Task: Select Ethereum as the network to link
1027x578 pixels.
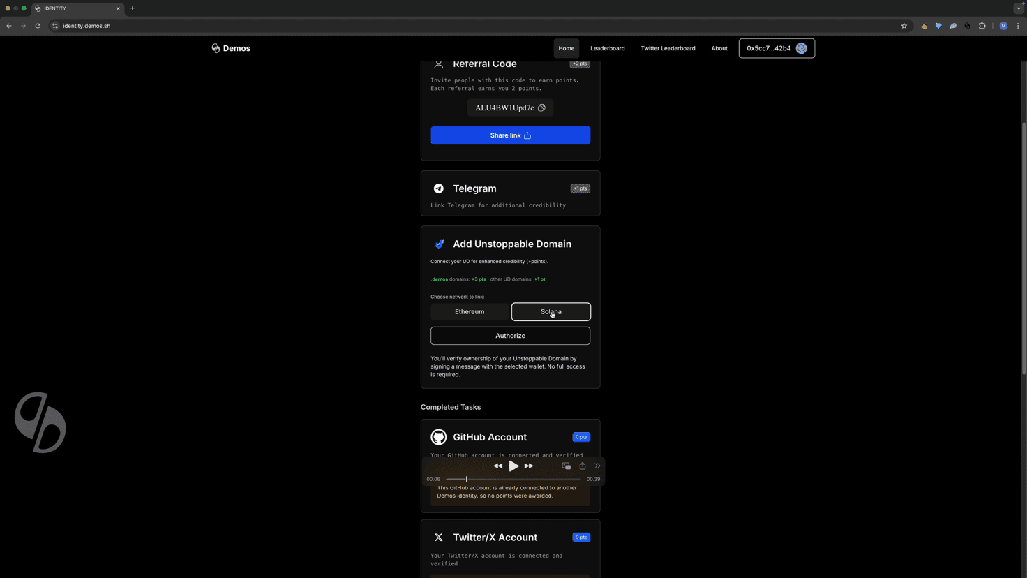Action: pyautogui.click(x=469, y=311)
